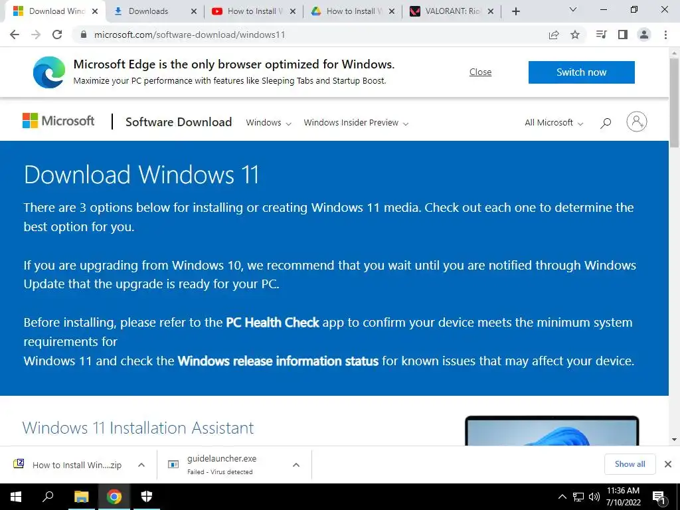
Task: Open Windows release information status link
Action: pyautogui.click(x=278, y=361)
